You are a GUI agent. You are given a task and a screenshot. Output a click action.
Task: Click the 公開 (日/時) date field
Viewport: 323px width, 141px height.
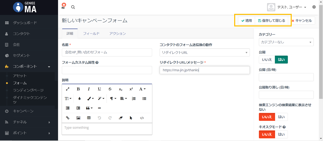[x=286, y=77]
